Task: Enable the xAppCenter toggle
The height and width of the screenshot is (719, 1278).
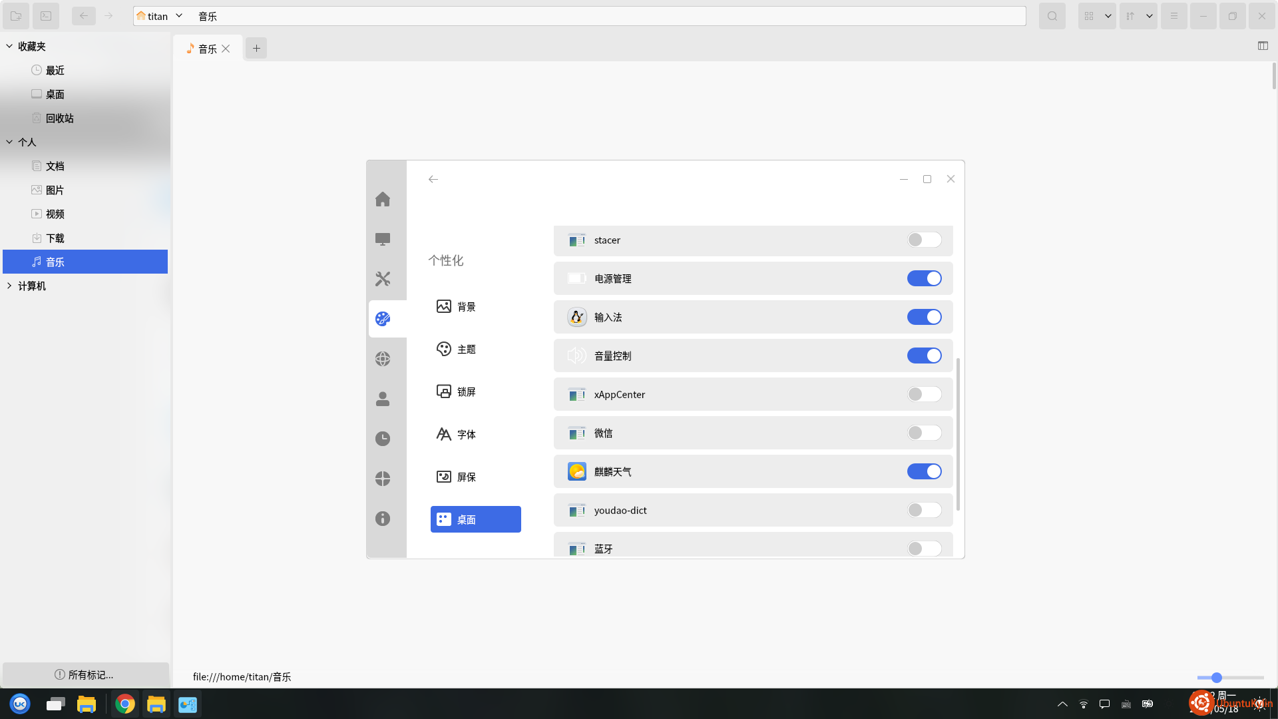Action: [924, 394]
